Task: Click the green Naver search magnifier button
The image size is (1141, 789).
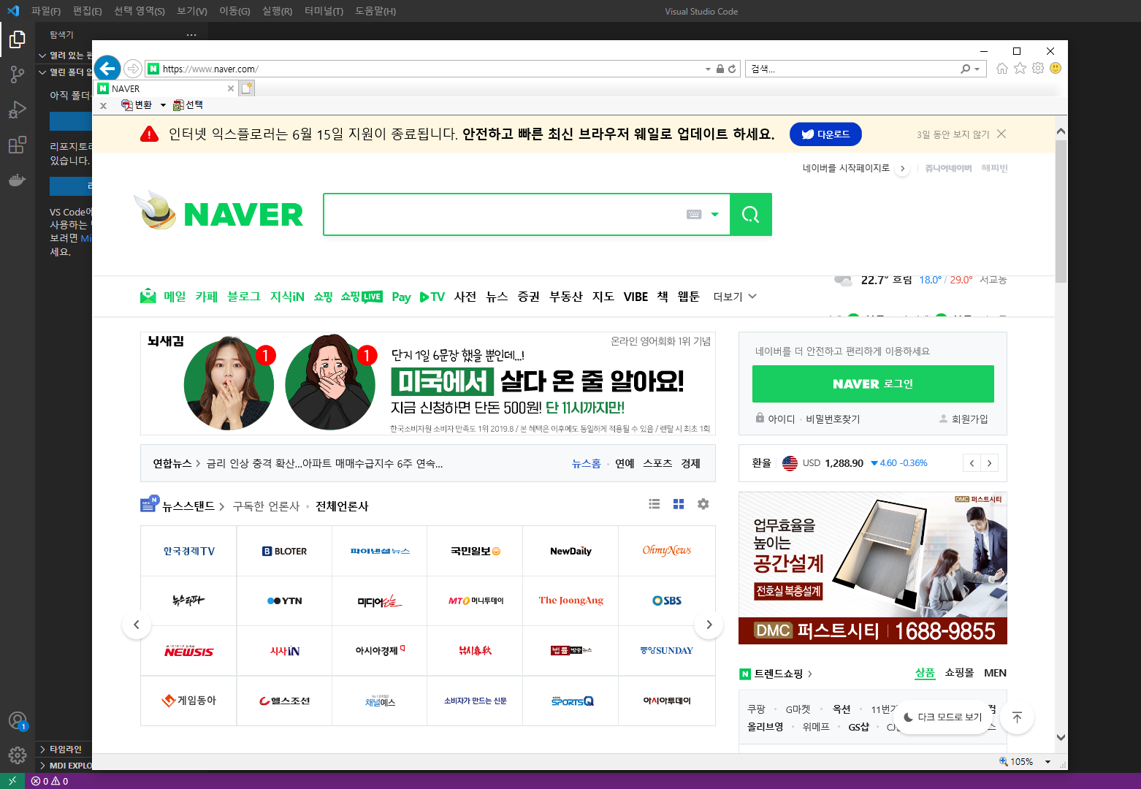Action: click(750, 215)
